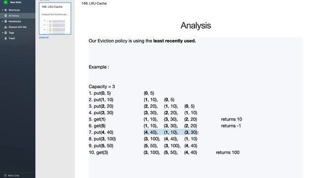317x178 pixels.
Task: Click the Shared with Me people icon
Action: (x=5, y=27)
